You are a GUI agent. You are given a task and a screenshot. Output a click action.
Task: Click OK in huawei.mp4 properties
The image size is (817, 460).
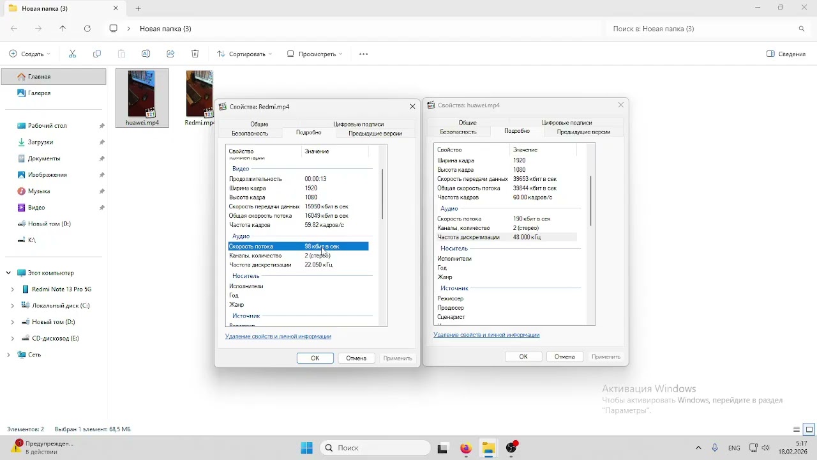(523, 356)
